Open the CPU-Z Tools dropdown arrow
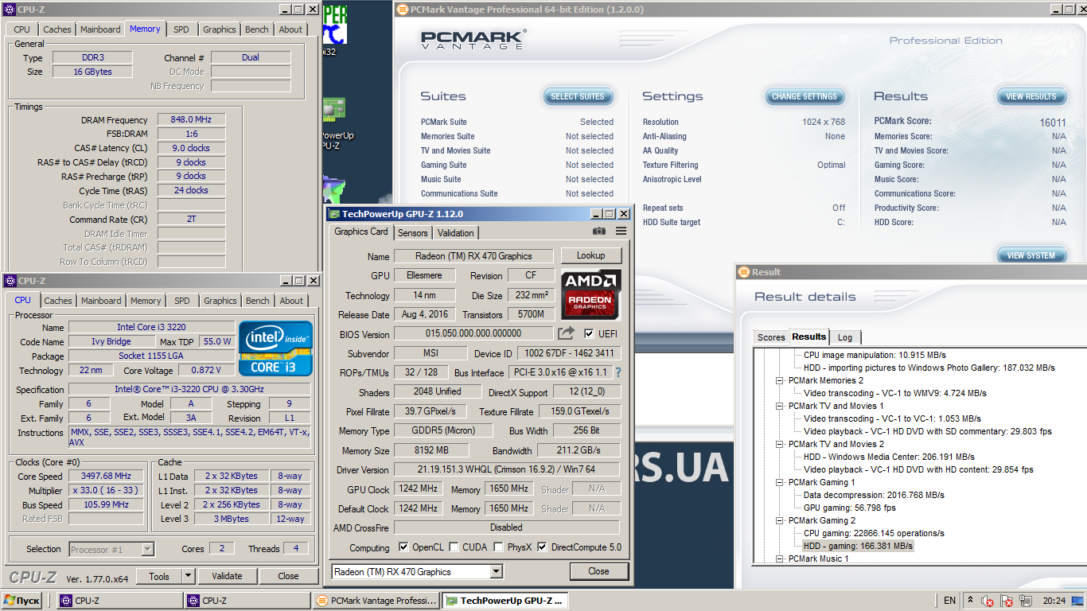This screenshot has height=611, width=1087. pos(188,576)
